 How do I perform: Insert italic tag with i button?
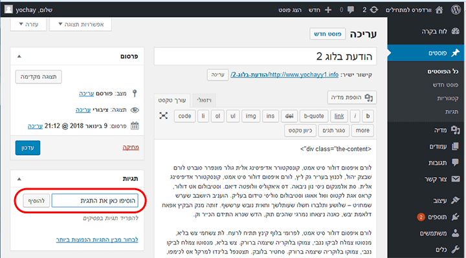point(355,116)
